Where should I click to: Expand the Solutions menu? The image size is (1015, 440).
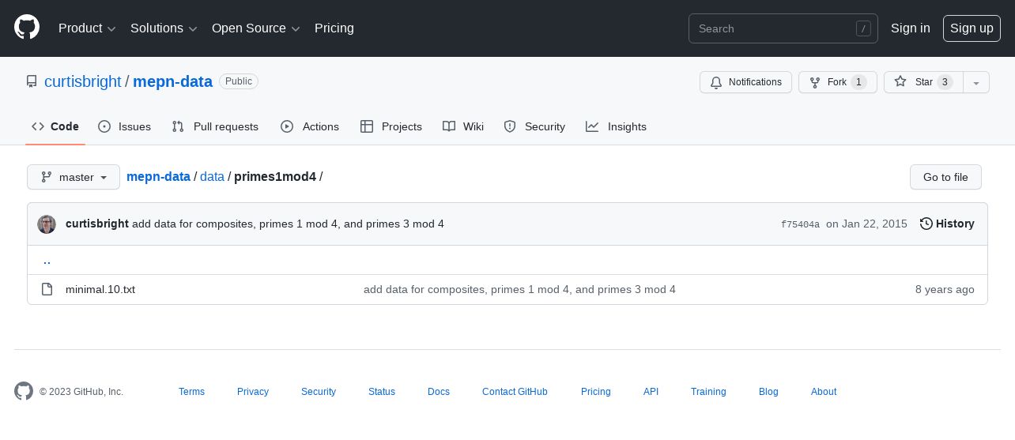tap(164, 28)
